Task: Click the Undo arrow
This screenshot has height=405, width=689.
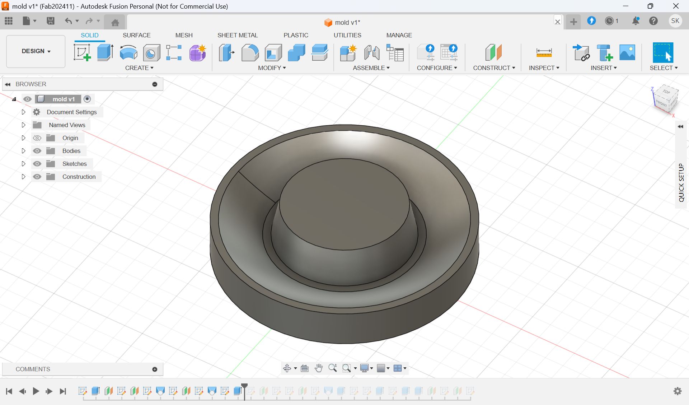Action: click(x=68, y=21)
